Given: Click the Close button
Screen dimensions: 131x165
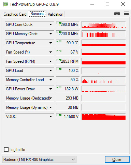Looking at the screenshot, I should tap(117, 160).
